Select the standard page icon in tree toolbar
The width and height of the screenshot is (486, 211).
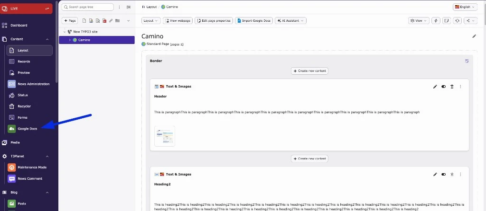(x=84, y=21)
